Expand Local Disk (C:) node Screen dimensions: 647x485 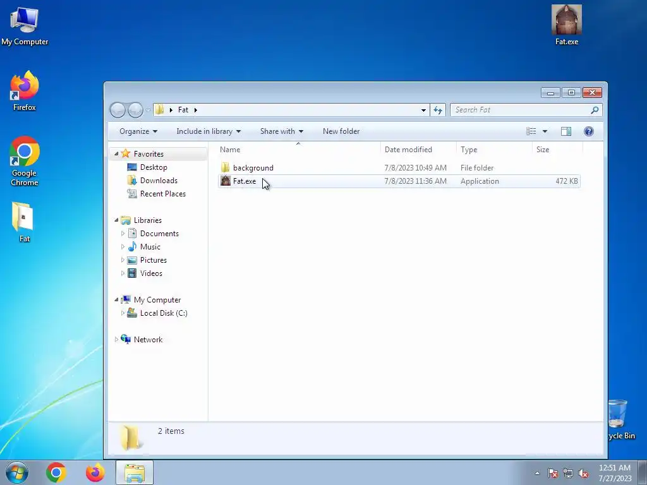pos(123,313)
